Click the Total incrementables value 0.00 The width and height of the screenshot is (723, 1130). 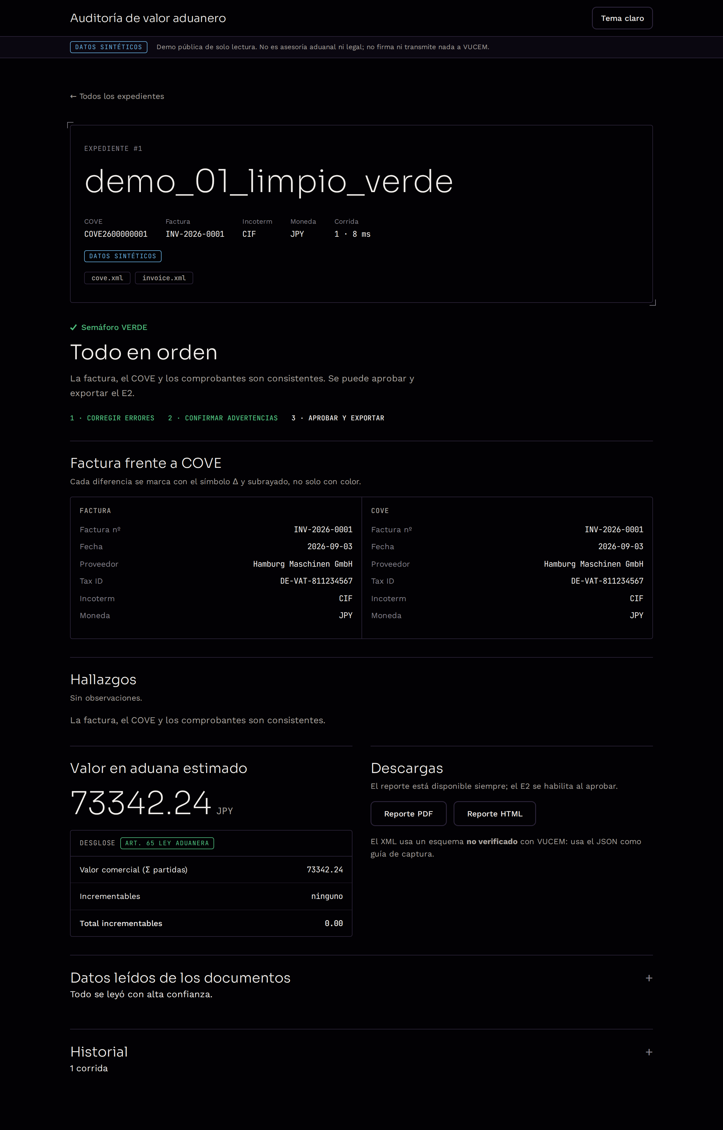[x=334, y=923]
